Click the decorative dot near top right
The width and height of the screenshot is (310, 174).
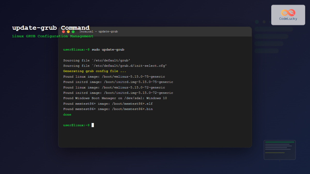click(x=257, y=22)
